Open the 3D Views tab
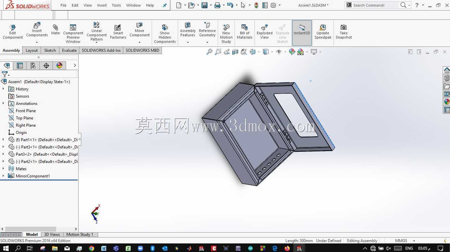The width and height of the screenshot is (450, 252). (52, 235)
